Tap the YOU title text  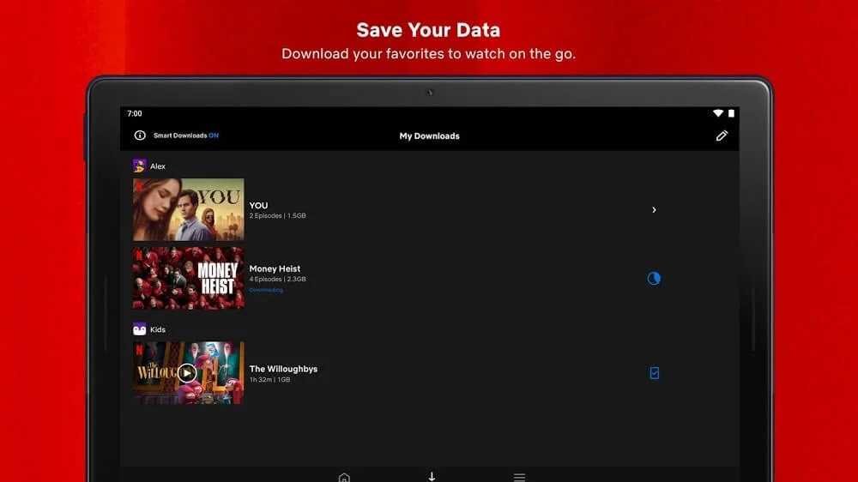click(x=258, y=205)
